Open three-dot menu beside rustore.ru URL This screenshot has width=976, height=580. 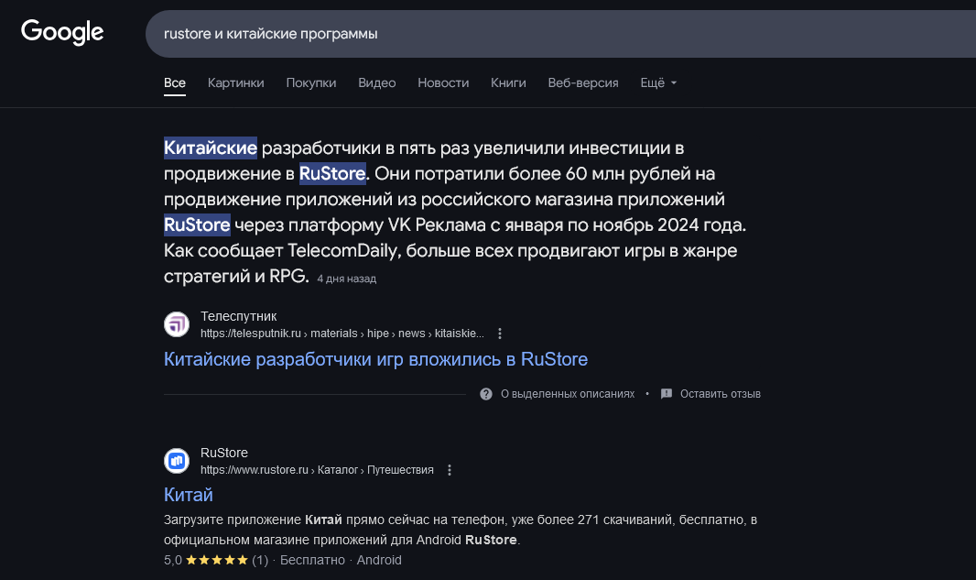[x=450, y=470]
